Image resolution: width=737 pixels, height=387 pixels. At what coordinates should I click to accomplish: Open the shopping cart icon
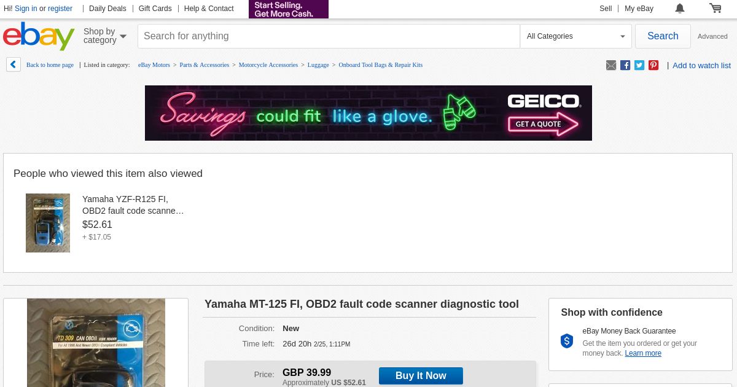click(716, 8)
